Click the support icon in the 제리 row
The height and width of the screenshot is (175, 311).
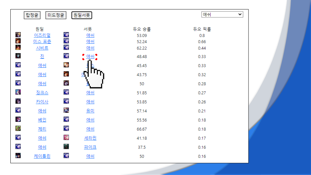[66, 128]
